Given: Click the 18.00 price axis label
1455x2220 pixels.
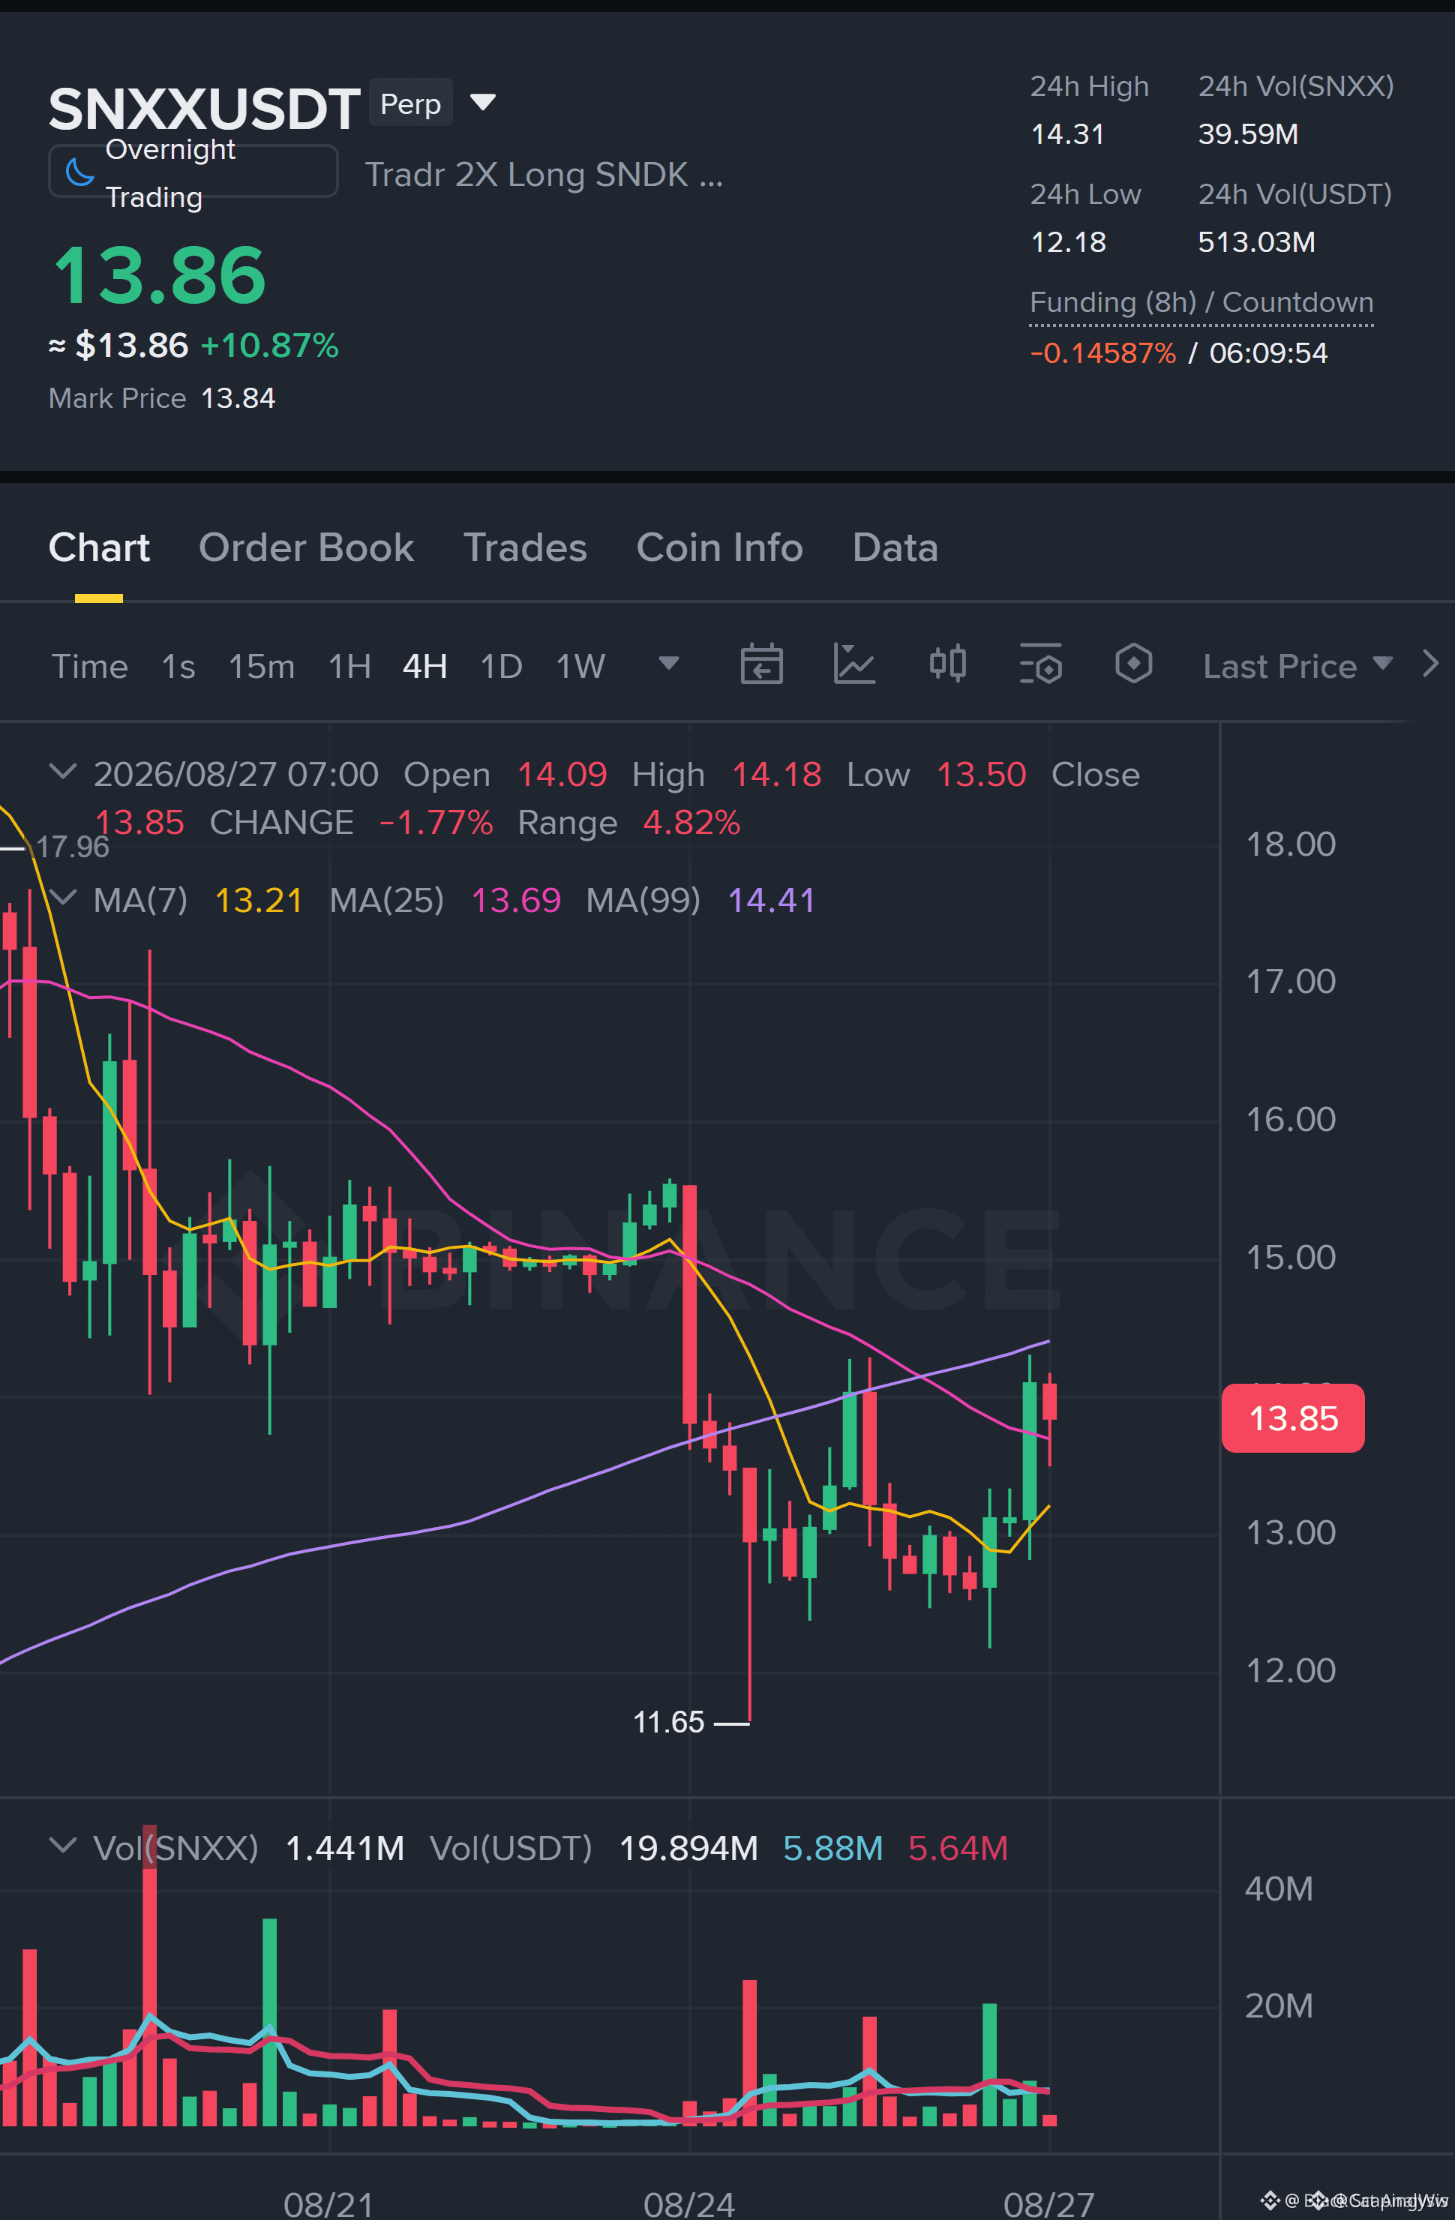Looking at the screenshot, I should point(1291,844).
